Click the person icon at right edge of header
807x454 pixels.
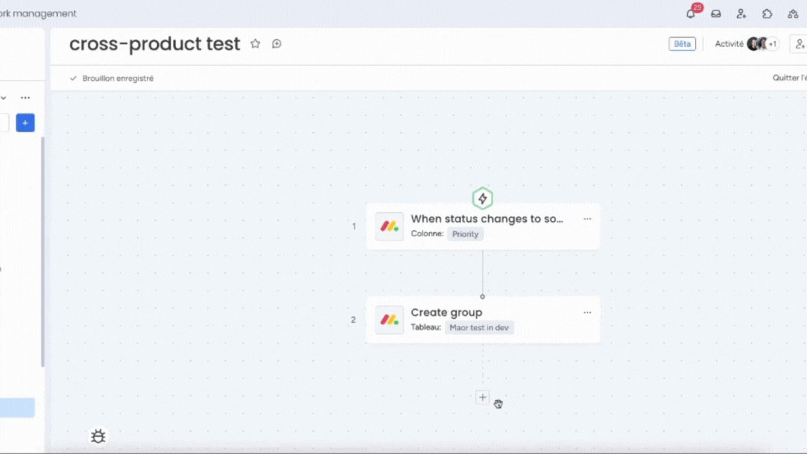[800, 44]
